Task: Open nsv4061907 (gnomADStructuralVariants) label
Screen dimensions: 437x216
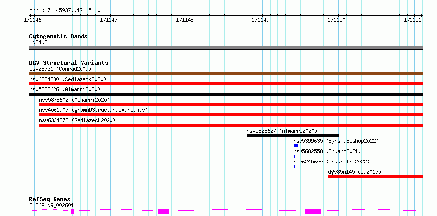Action: 93,110
